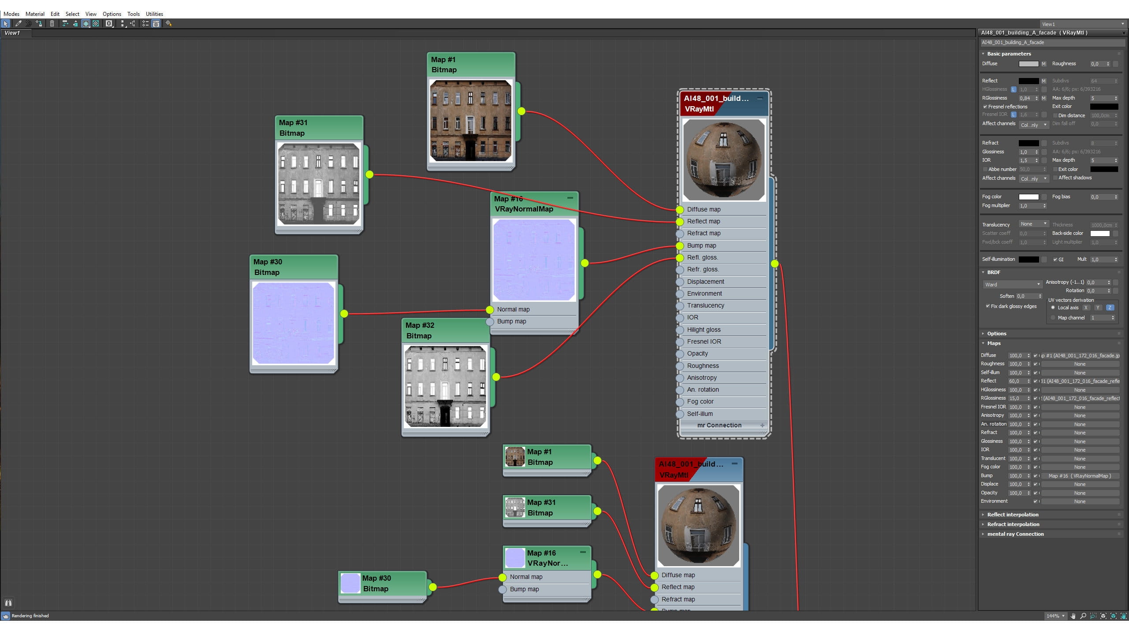This screenshot has height=634, width=1129.
Task: Select the magnifier zoom tool
Action: tap(1083, 616)
